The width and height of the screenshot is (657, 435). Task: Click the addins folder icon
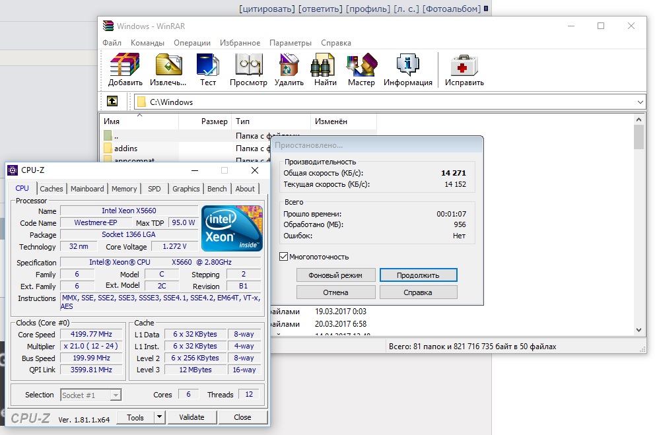[108, 149]
